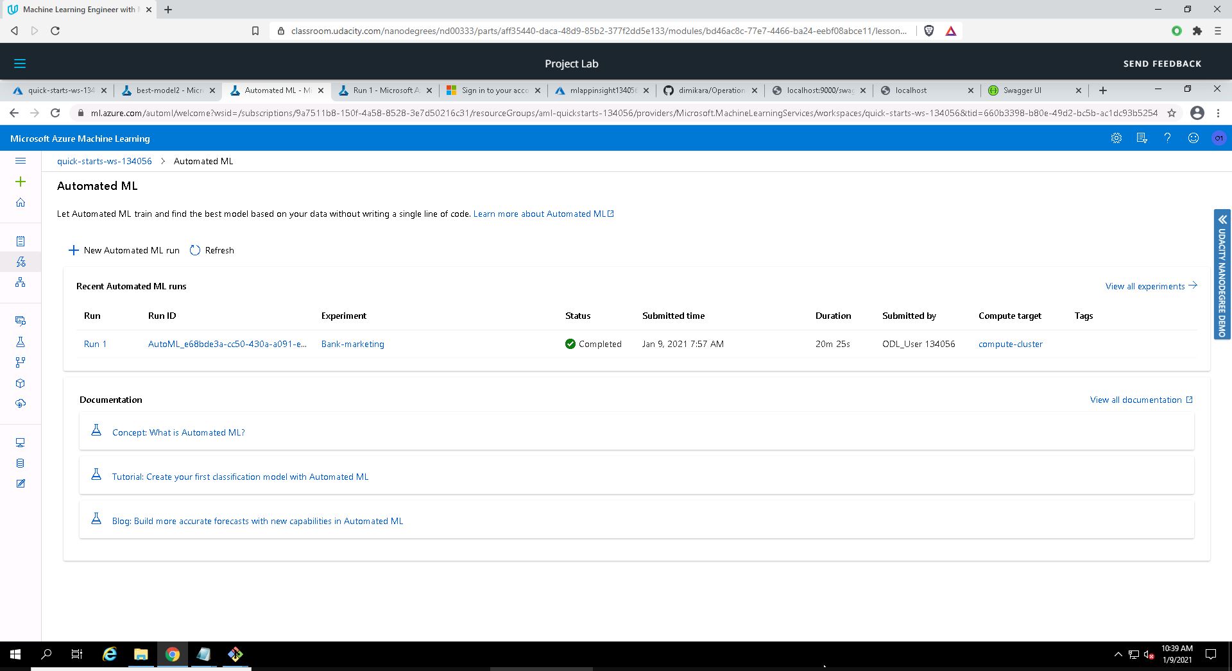Open the Compute monitor sidebar icon
The image size is (1232, 671).
21,443
